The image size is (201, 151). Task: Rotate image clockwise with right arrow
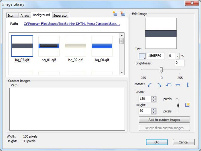[x=159, y=85]
